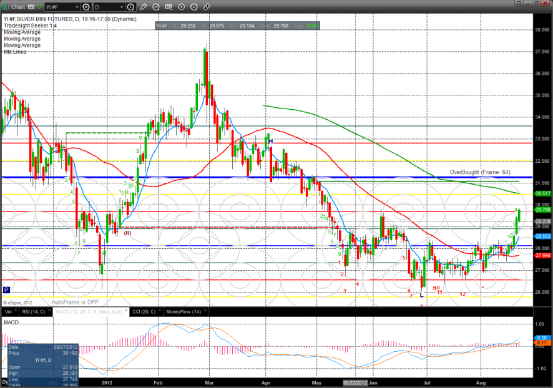The width and height of the screenshot is (553, 388).
Task: Click the circled A auto-scale icon
Action: pyautogui.click(x=194, y=7)
